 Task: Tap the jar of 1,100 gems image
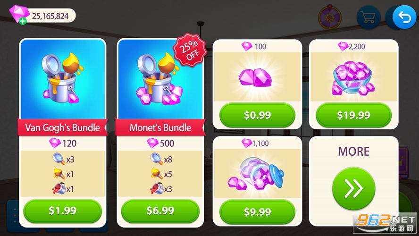[256, 173]
